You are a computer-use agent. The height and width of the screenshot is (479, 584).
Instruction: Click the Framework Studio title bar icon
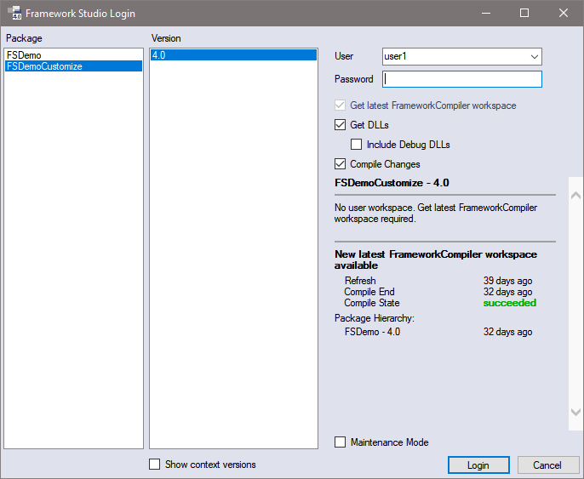click(x=14, y=13)
